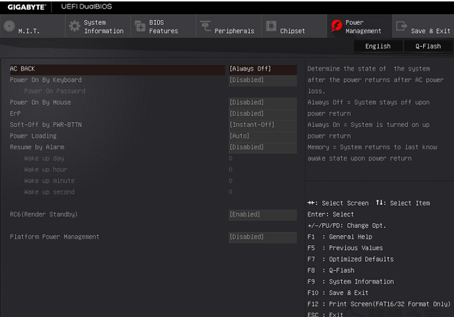Select Wake up minute label
Screen dimensions: 454x317
49,181
